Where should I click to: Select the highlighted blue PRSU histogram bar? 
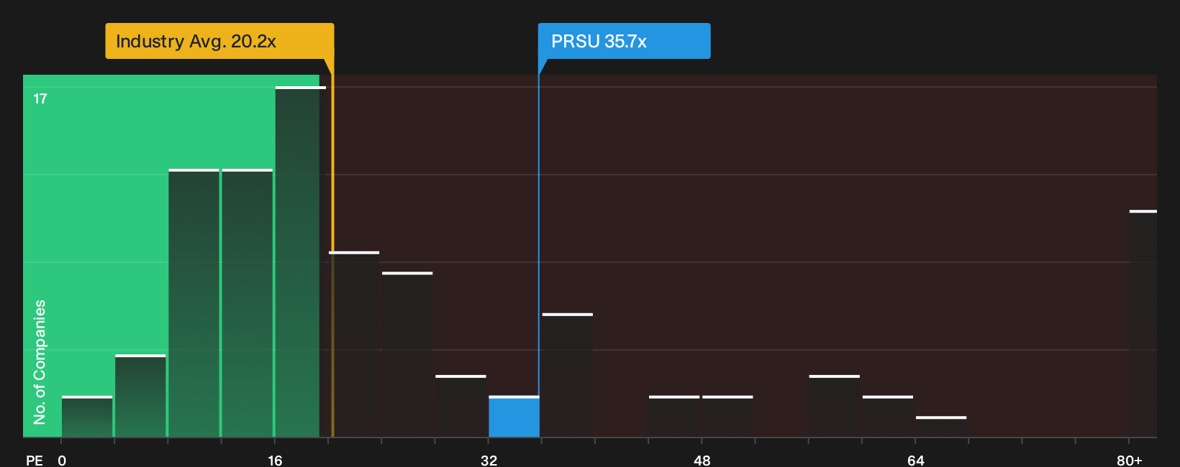514,417
